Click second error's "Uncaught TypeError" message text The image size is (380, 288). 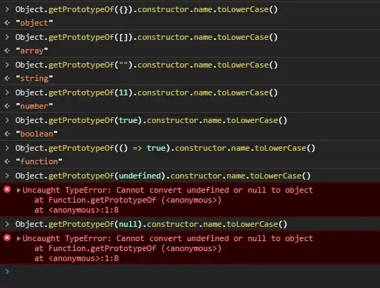(x=168, y=238)
